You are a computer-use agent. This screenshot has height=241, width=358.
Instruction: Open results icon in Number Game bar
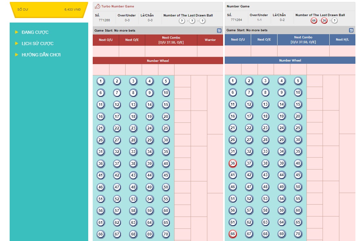point(351,30)
